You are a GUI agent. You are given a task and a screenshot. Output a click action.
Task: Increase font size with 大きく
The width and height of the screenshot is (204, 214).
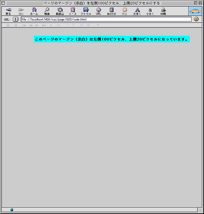point(137,11)
